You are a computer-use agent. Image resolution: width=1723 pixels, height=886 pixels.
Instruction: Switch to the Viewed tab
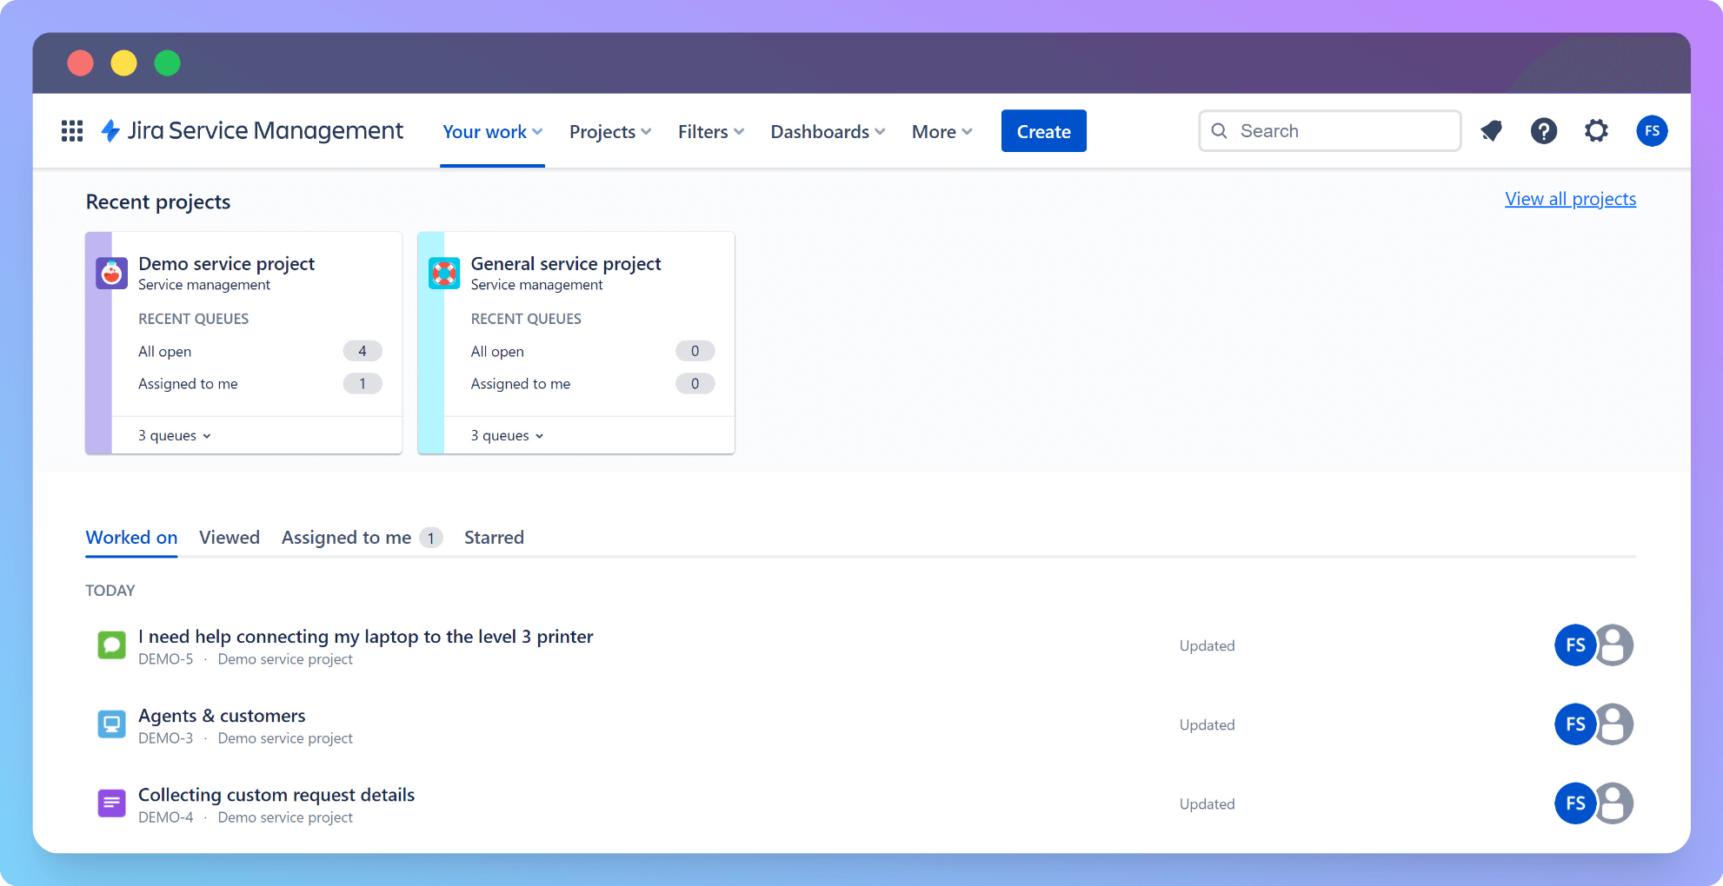(x=230, y=538)
